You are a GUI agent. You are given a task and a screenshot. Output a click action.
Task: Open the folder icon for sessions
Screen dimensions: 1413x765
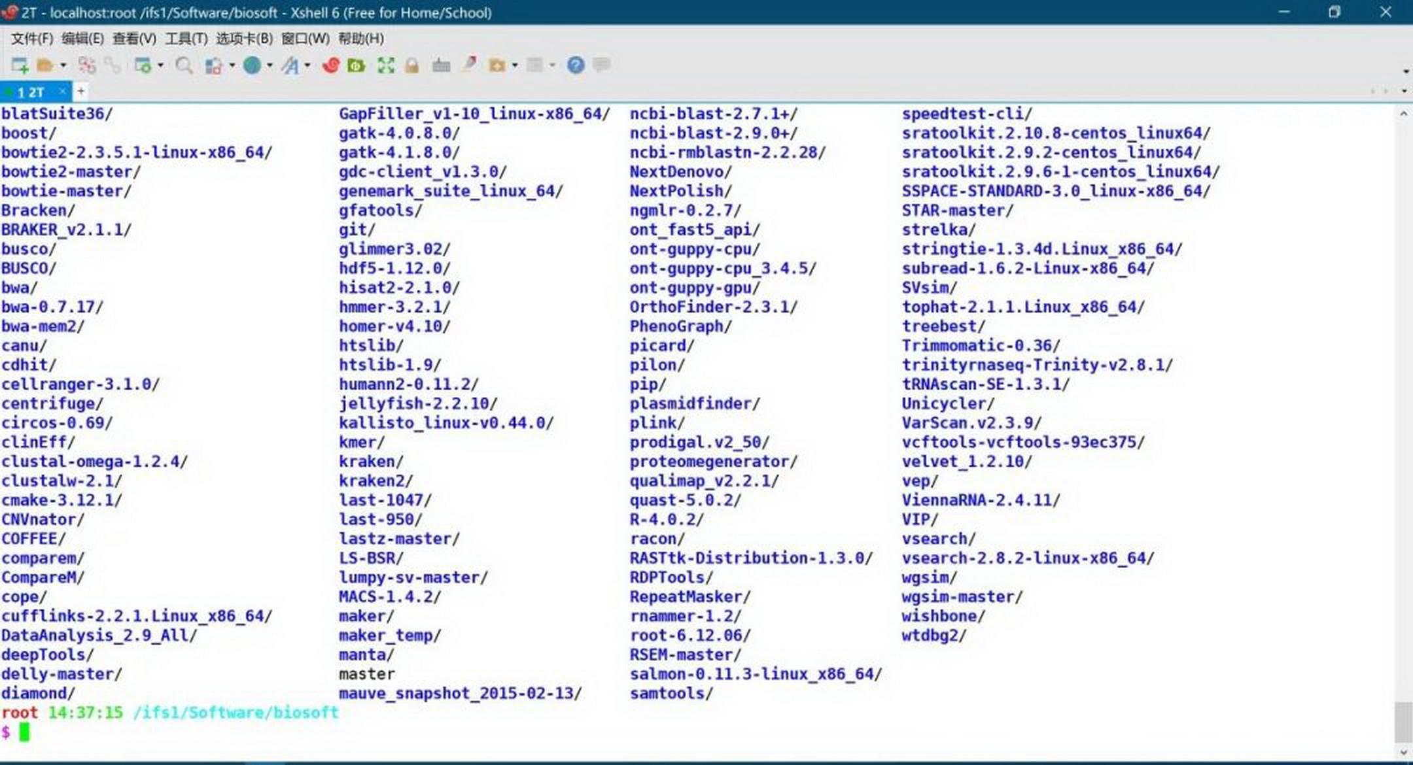[45, 65]
